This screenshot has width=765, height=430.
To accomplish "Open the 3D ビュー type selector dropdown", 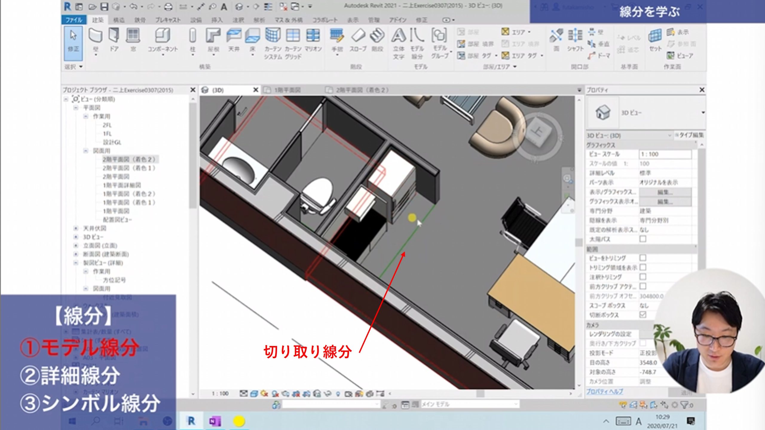I will point(703,113).
